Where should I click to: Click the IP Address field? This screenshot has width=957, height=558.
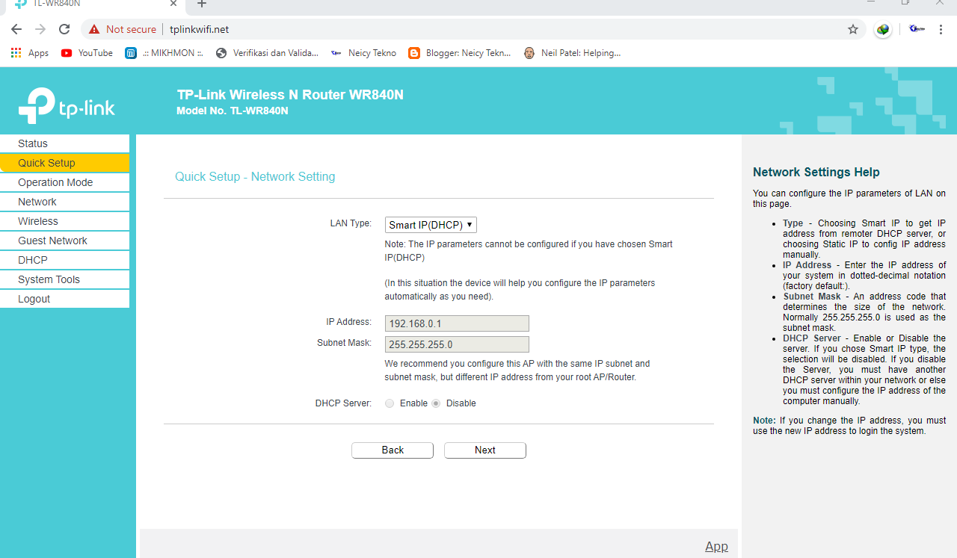(457, 323)
